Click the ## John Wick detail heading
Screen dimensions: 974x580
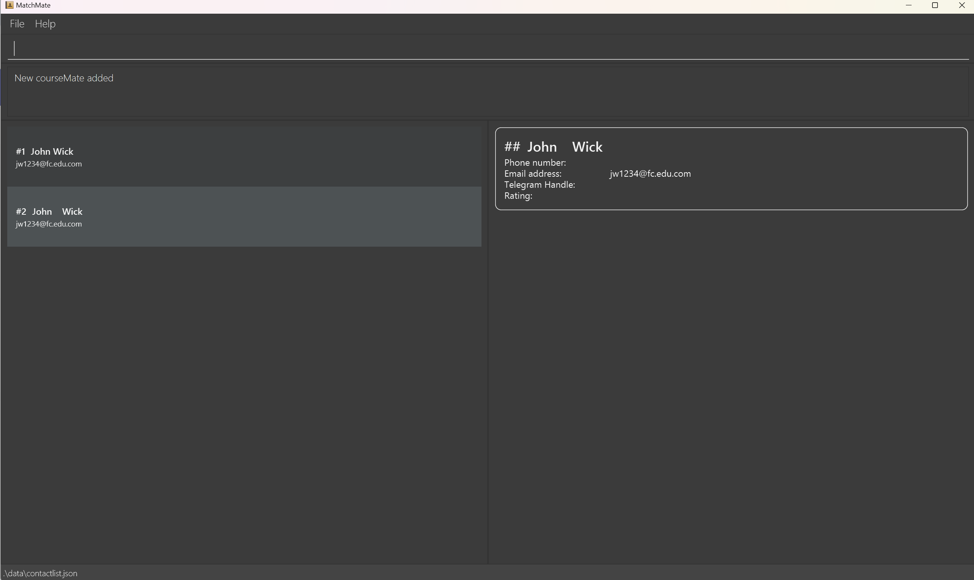pos(553,147)
